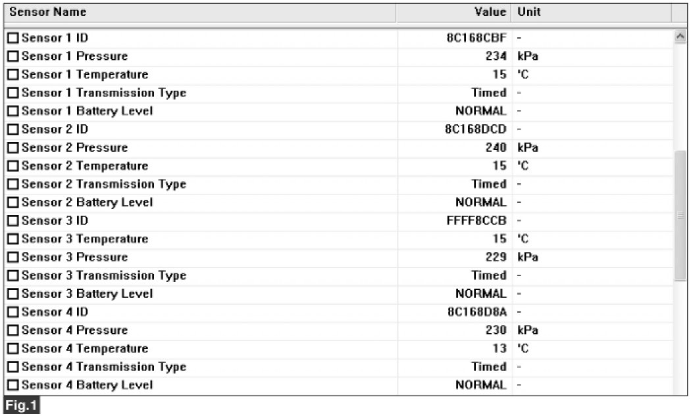
Task: Check Sensor 1 Battery Level box
Action: 13,111
